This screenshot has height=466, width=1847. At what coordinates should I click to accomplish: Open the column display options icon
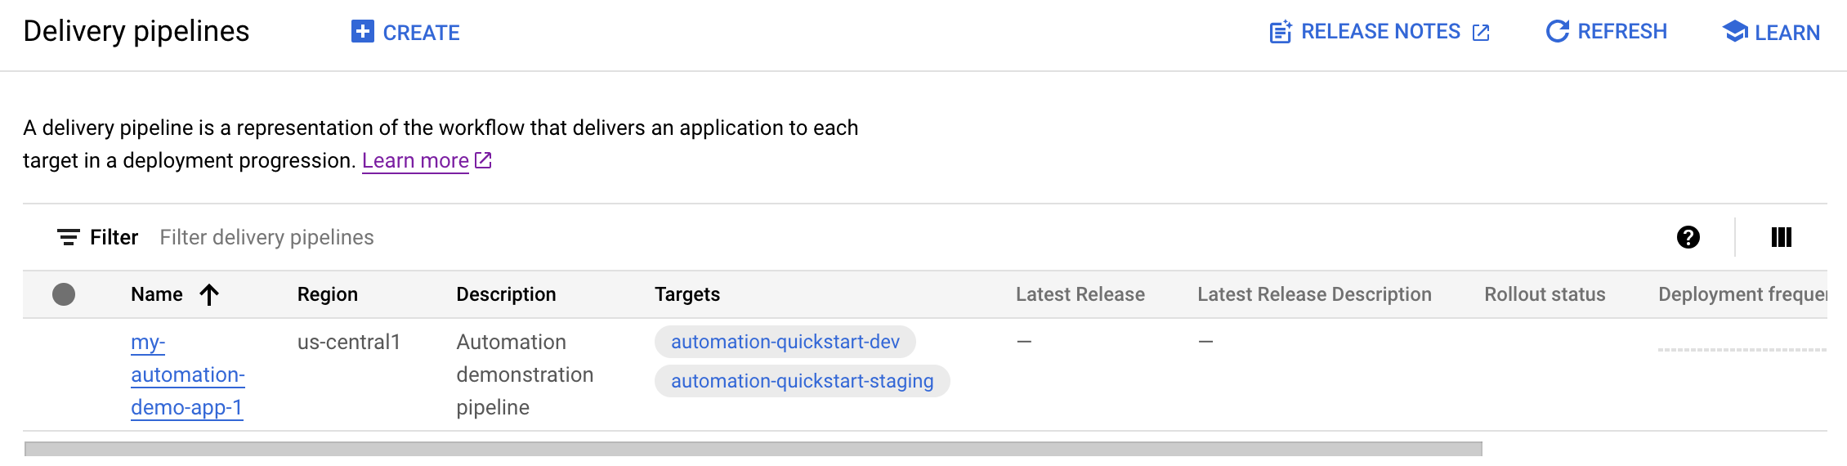coord(1781,237)
